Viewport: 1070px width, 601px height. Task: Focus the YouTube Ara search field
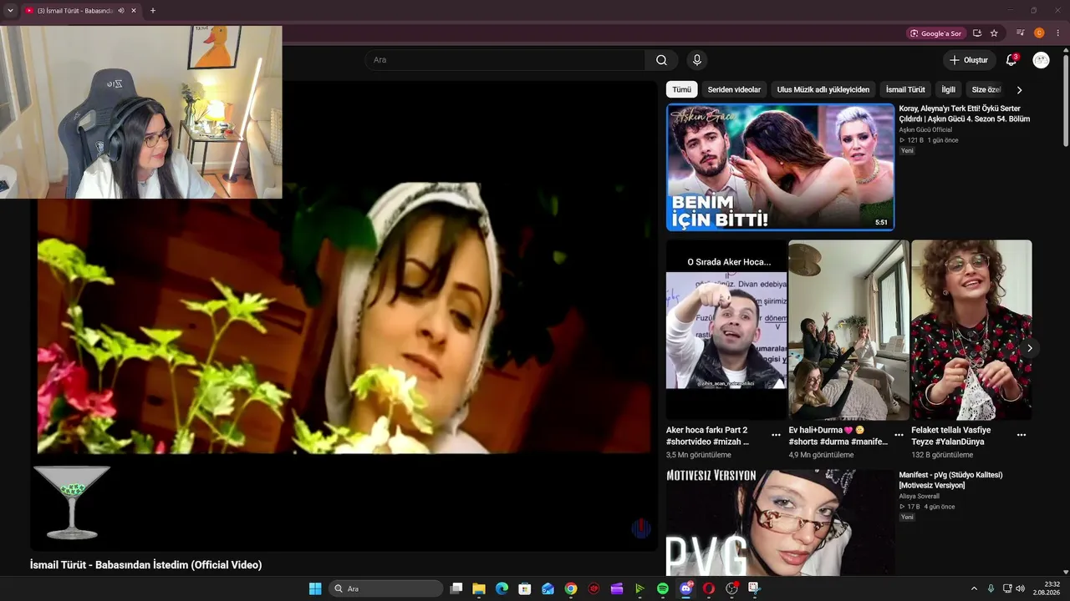[504, 60]
